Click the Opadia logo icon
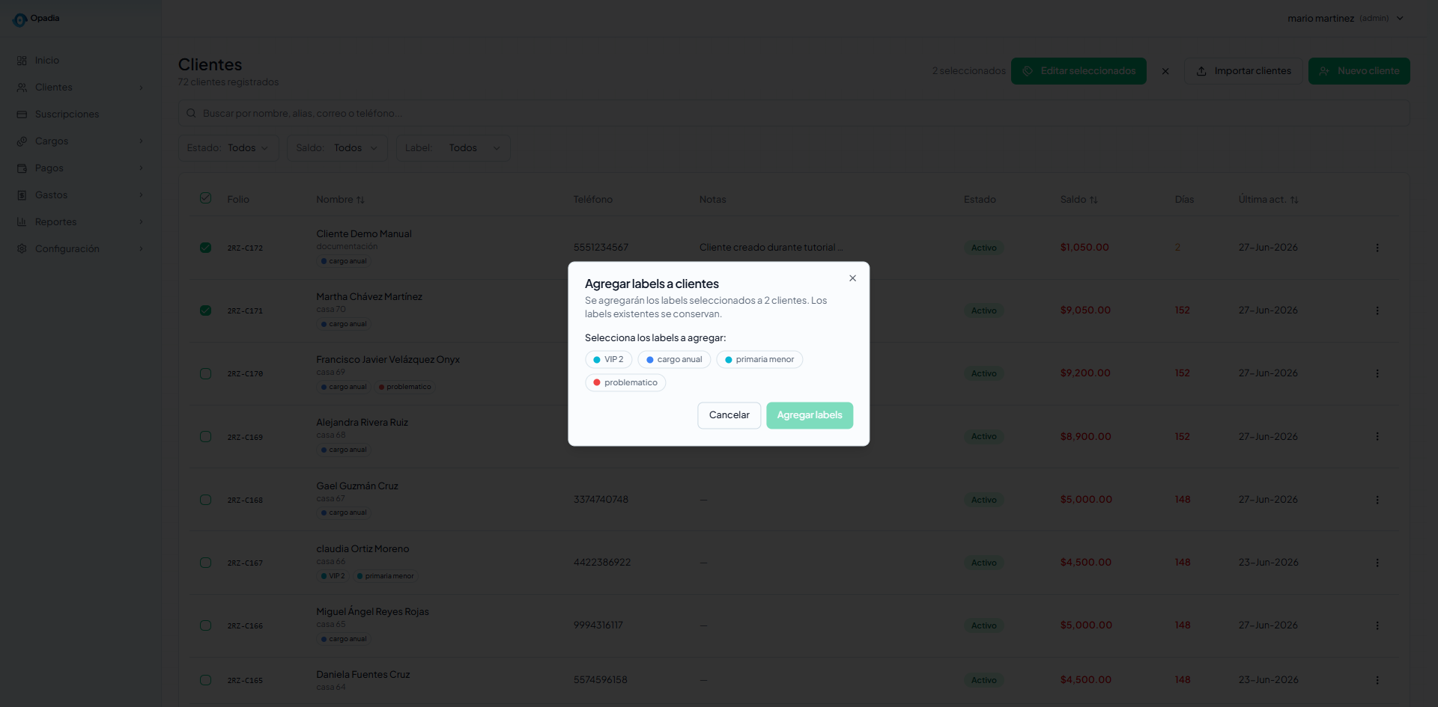 click(19, 19)
